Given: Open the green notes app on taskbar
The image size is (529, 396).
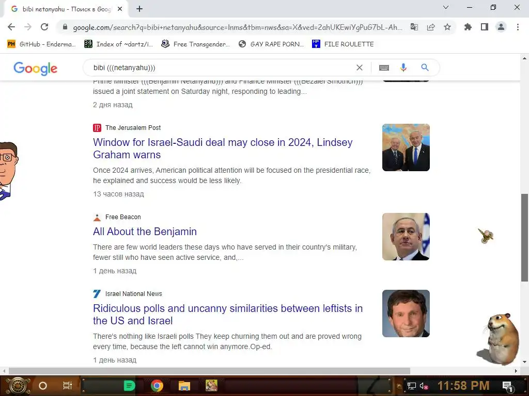Looking at the screenshot, I should [x=129, y=386].
